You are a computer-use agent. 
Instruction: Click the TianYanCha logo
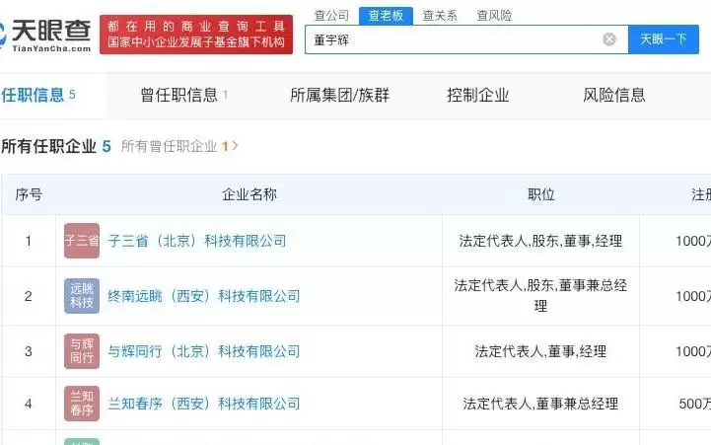point(45,35)
